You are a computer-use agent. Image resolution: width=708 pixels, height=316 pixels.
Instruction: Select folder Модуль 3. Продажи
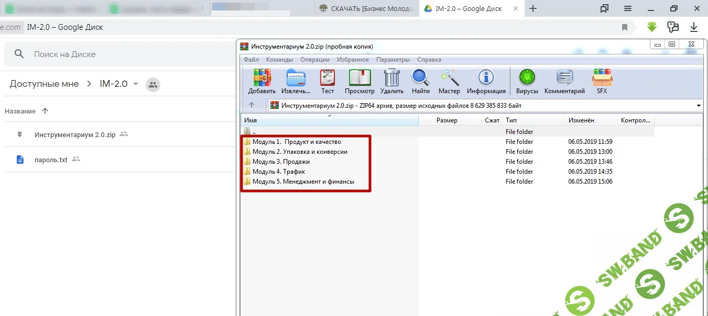281,162
